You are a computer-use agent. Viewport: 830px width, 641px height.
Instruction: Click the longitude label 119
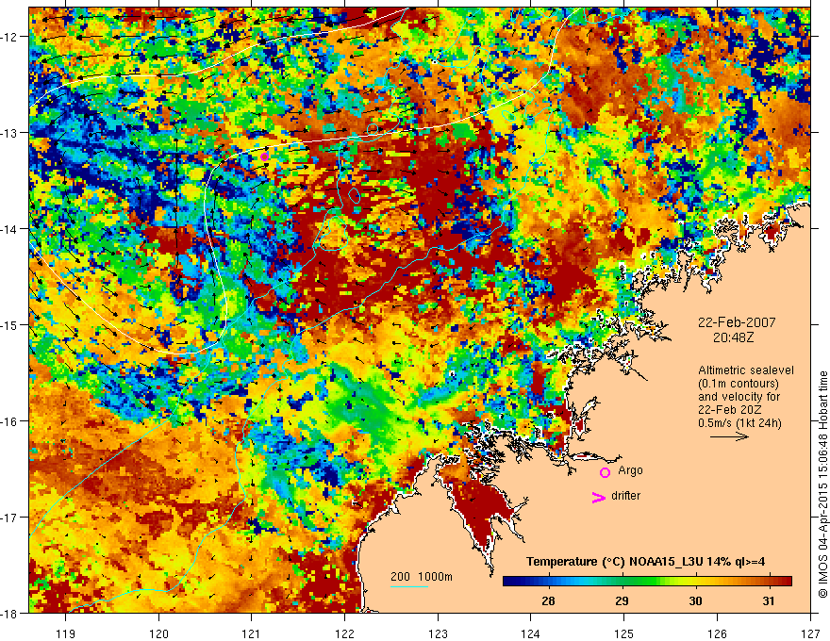click(x=66, y=633)
